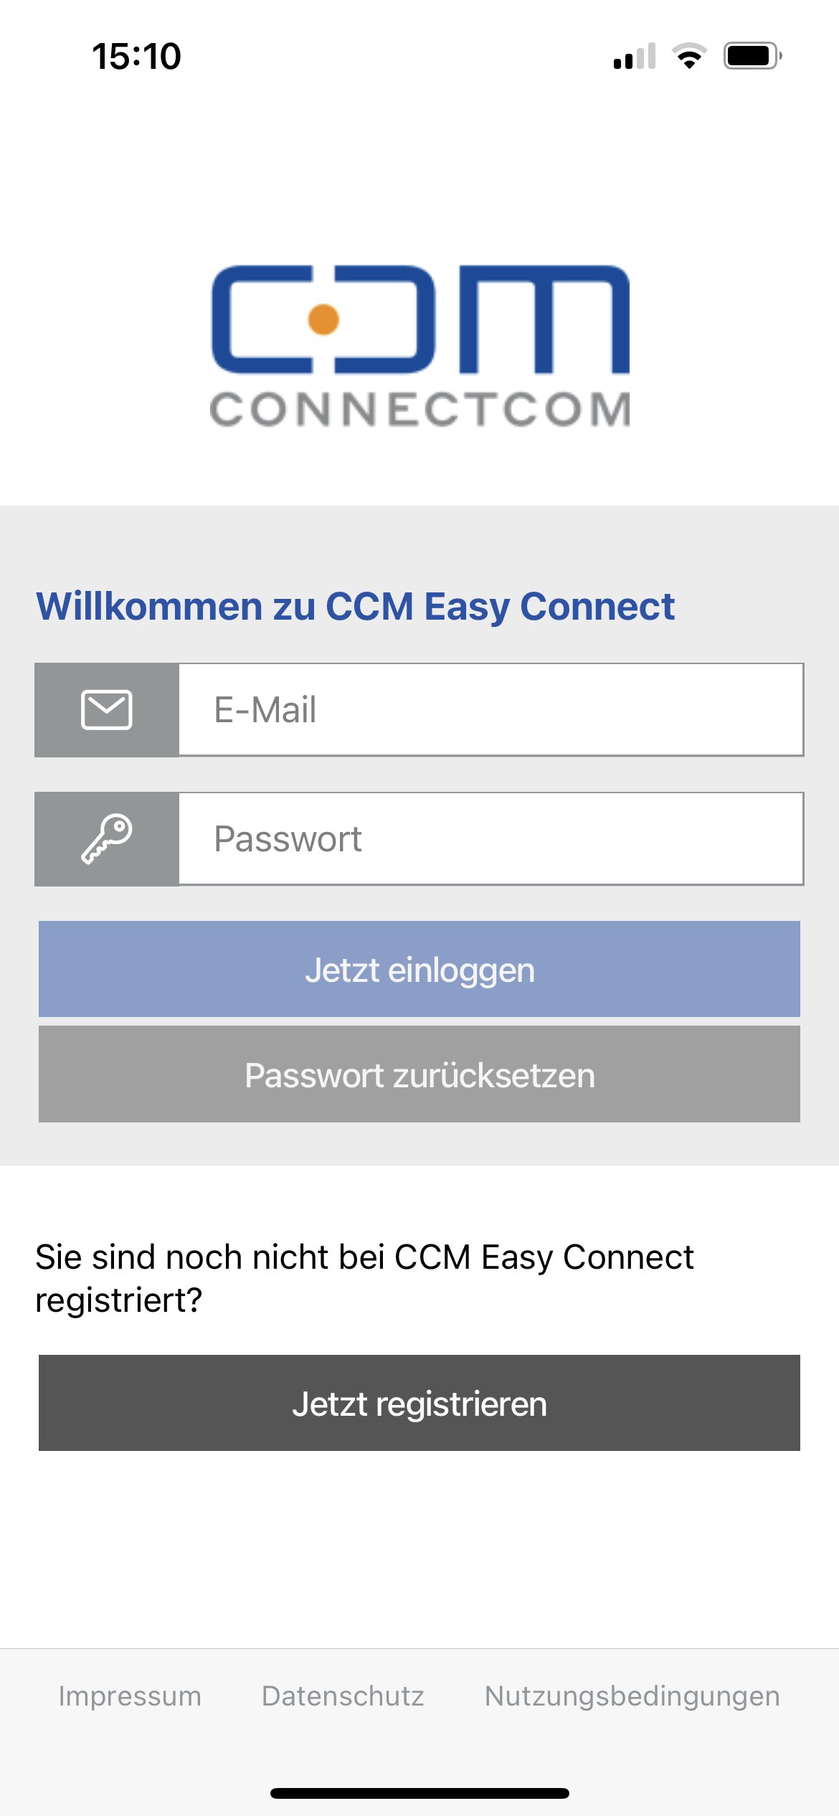The width and height of the screenshot is (839, 1816).
Task: Tap the CONNECTCOM wordmark under logo
Action: click(420, 410)
